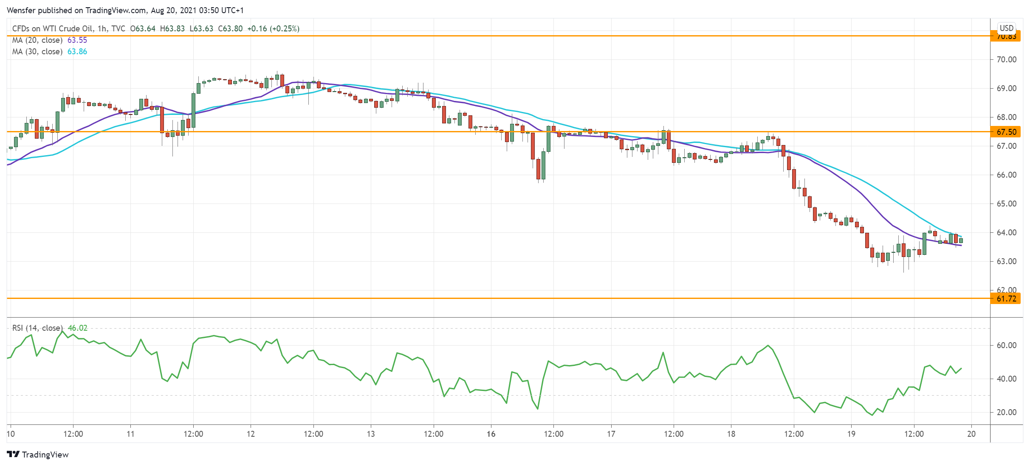Click the OHLC value readout O63.64
The height and width of the screenshot is (466, 1030).
[144, 28]
